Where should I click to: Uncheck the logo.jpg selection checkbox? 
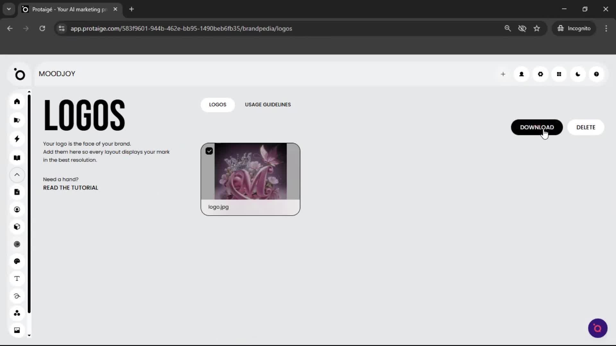209,151
